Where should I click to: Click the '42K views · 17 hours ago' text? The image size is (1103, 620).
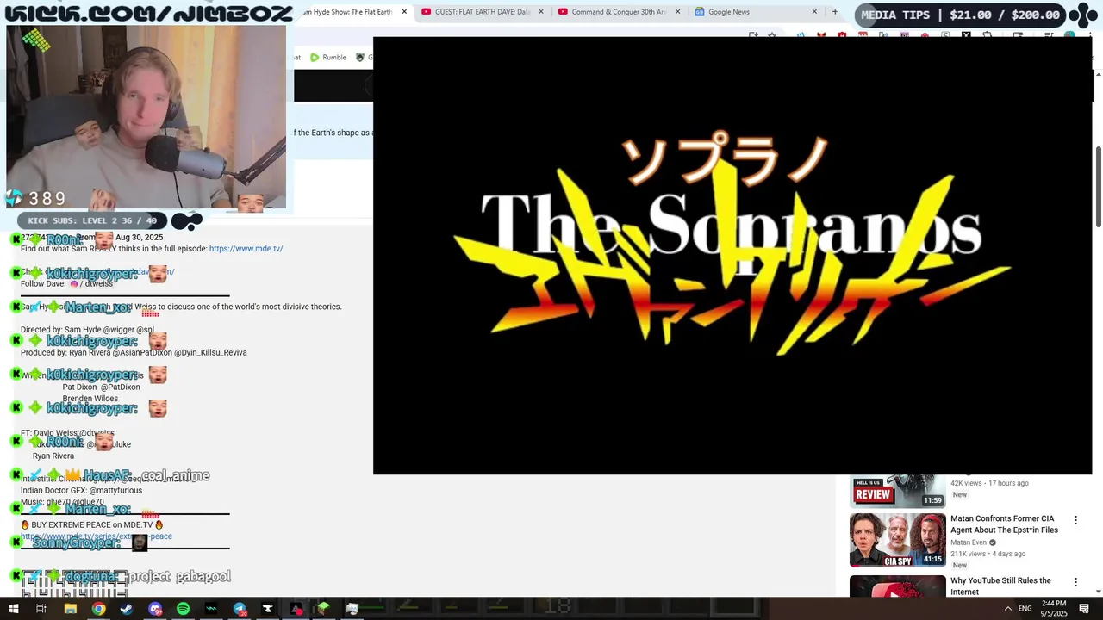pos(989,483)
